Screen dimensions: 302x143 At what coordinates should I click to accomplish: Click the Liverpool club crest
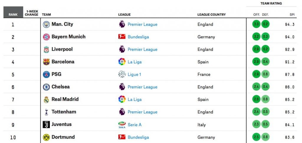click(46, 50)
